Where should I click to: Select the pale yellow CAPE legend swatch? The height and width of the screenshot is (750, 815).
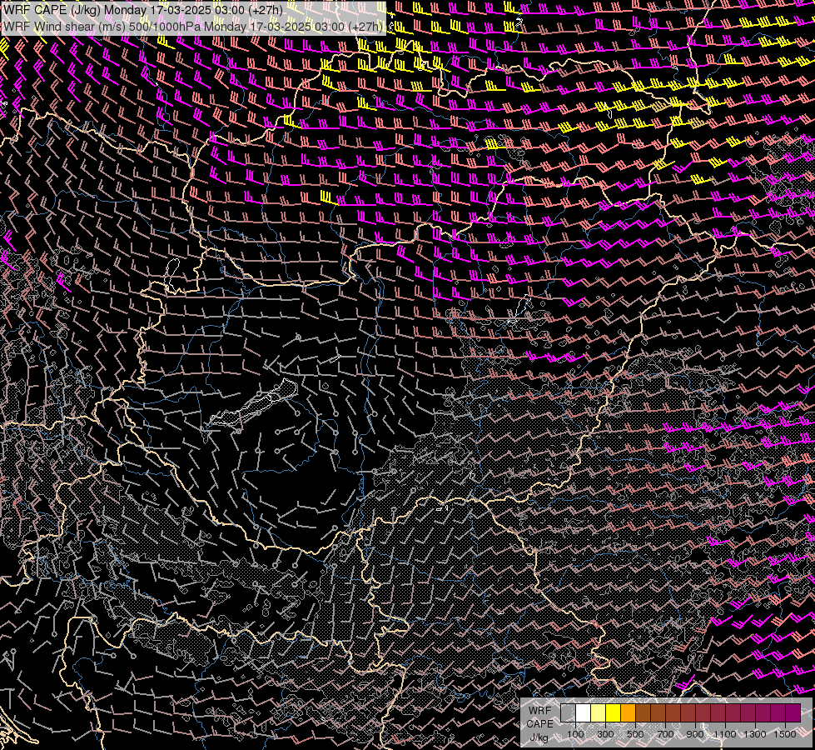point(599,712)
